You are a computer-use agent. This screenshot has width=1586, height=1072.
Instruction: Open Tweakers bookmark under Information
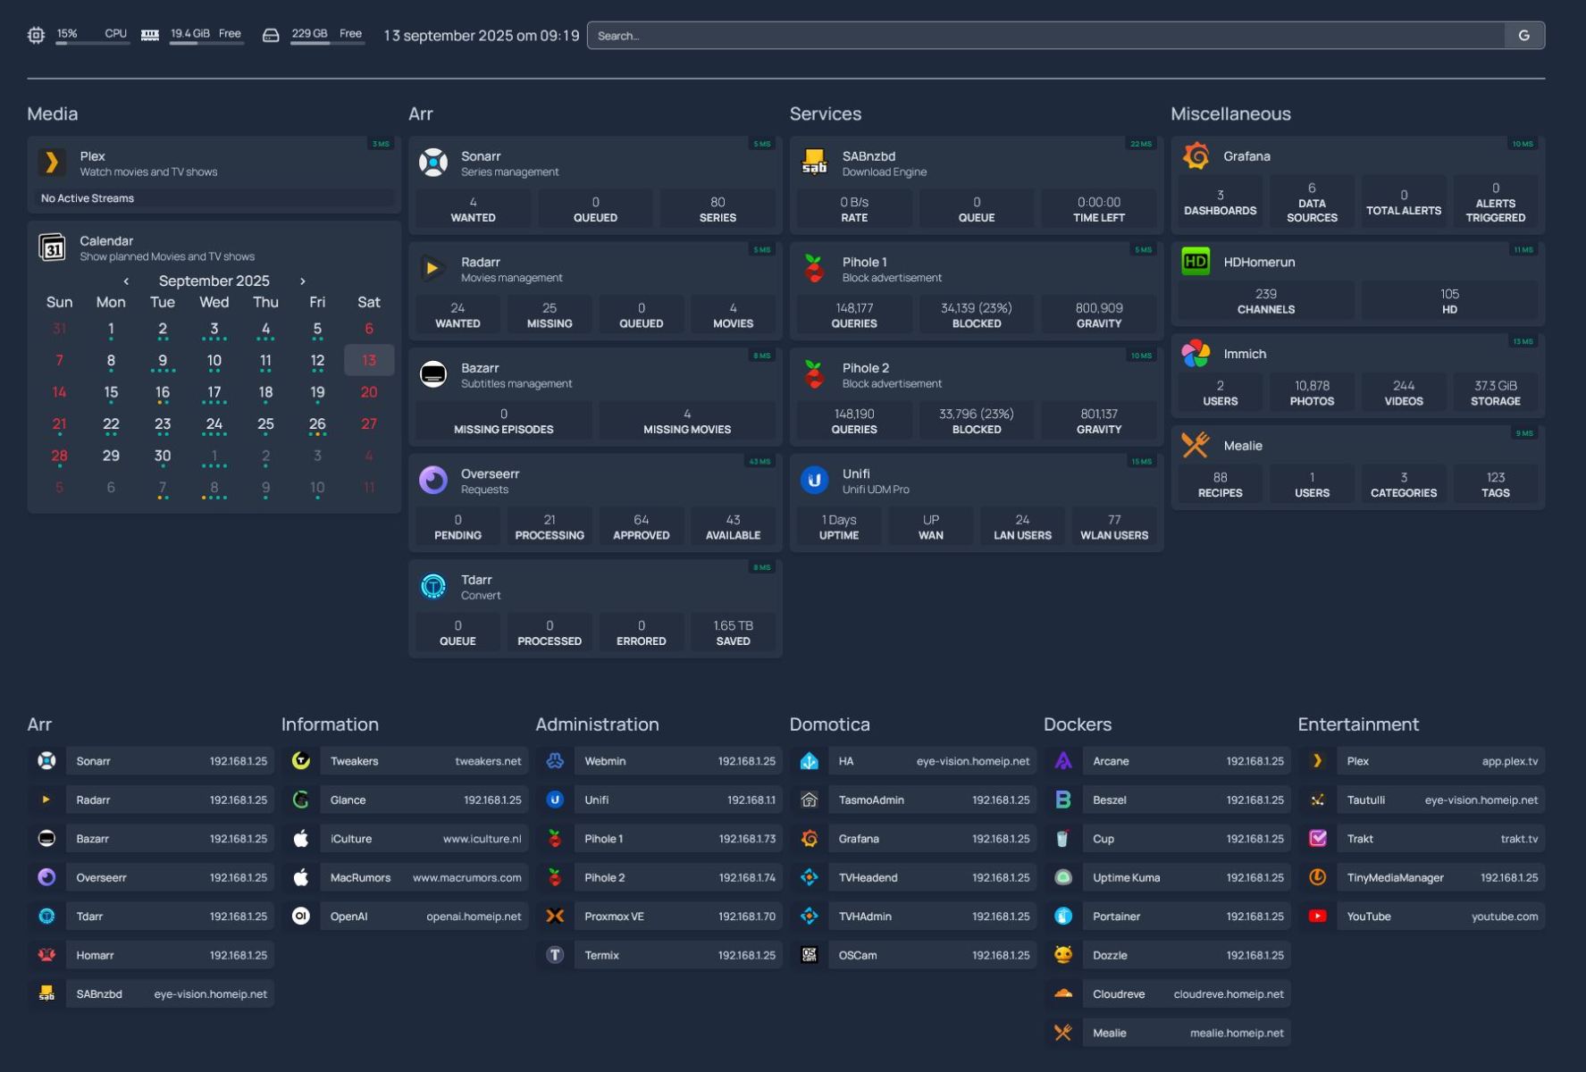tap(405, 761)
